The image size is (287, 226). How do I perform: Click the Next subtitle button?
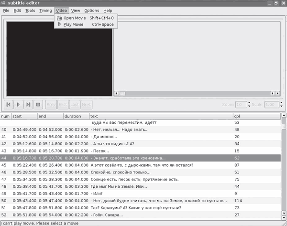(87, 104)
